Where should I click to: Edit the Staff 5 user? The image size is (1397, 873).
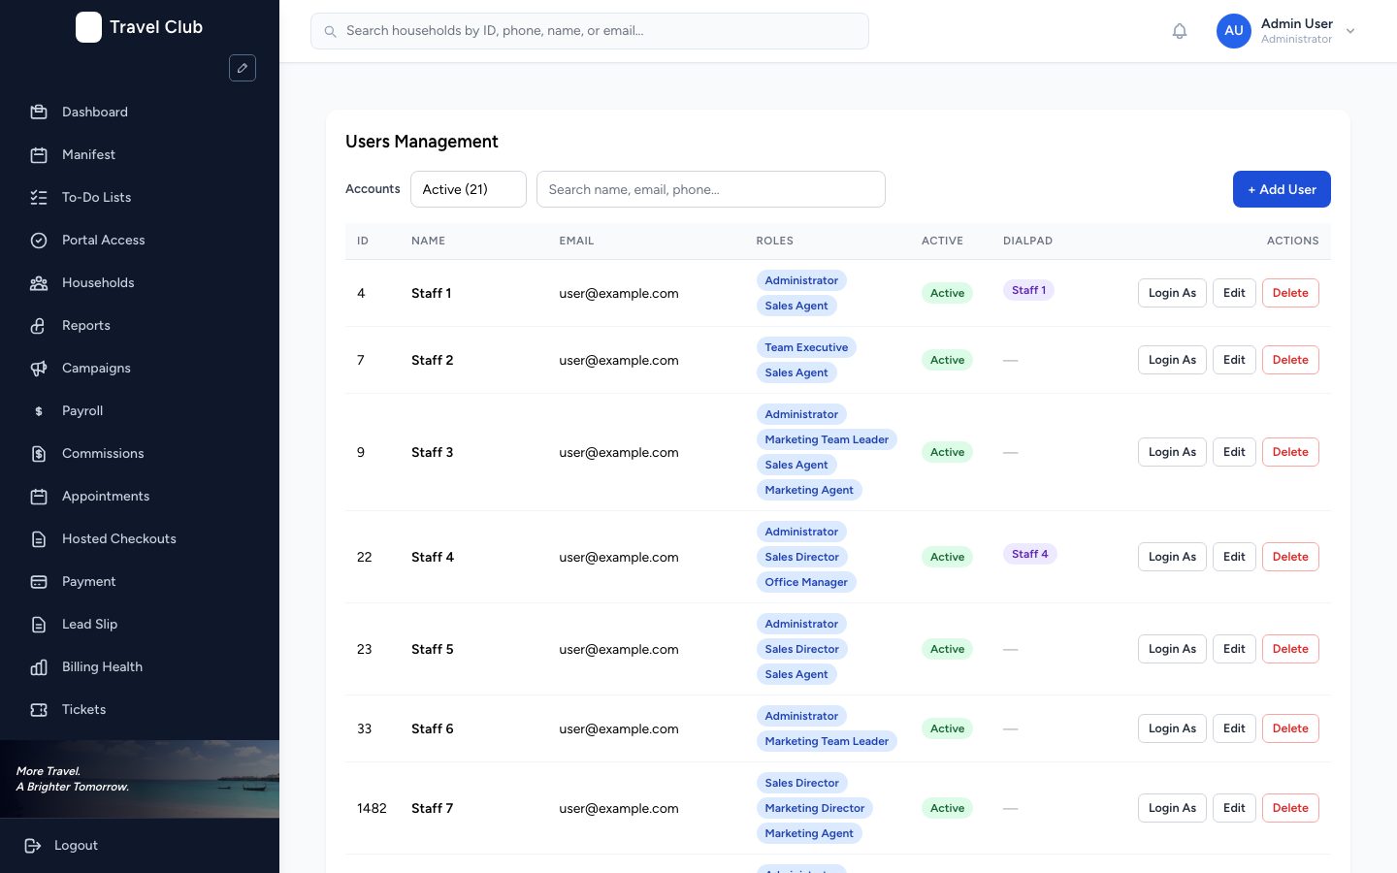click(x=1234, y=649)
